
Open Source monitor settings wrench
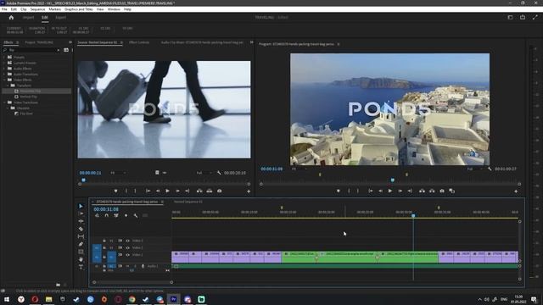click(x=219, y=173)
